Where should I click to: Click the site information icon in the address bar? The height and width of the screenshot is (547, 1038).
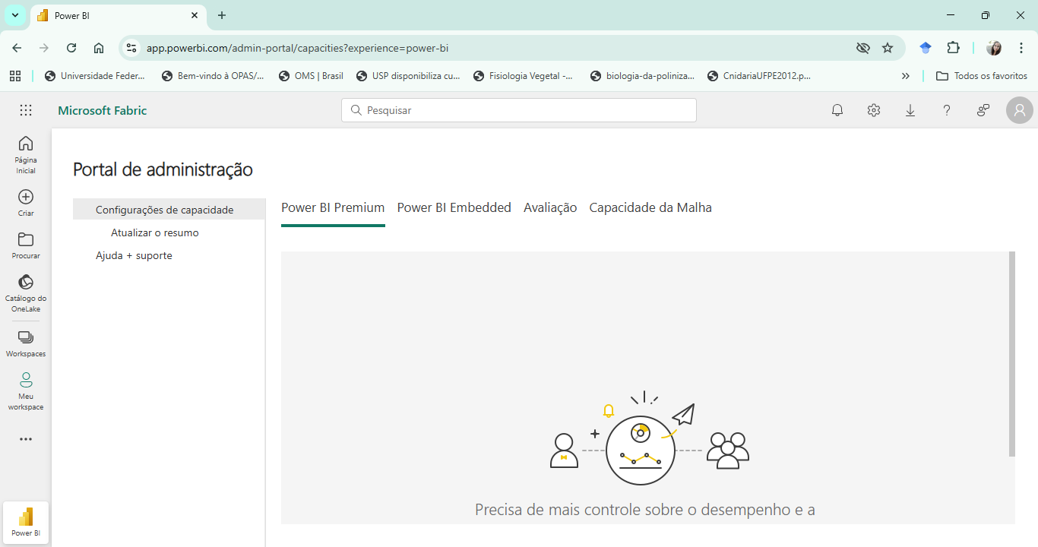(131, 48)
